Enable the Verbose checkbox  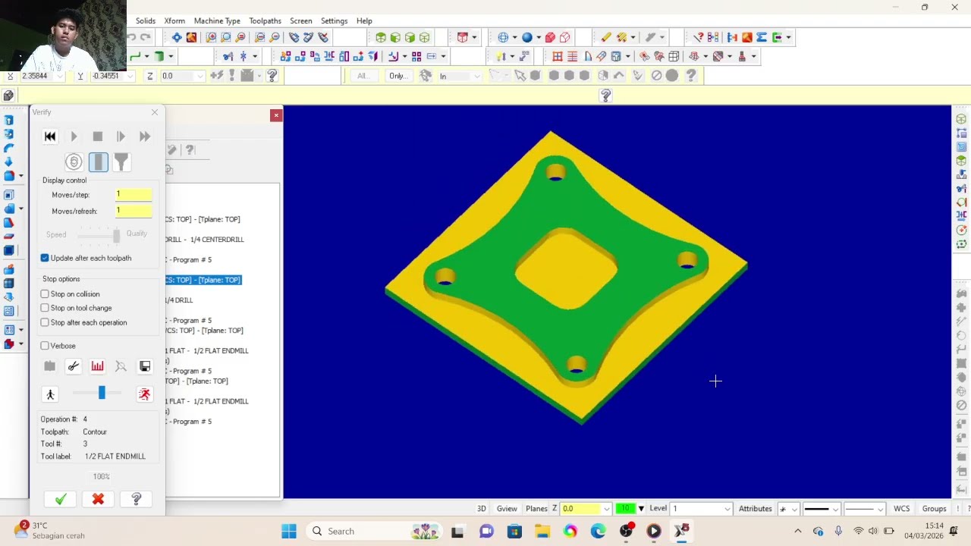[45, 346]
